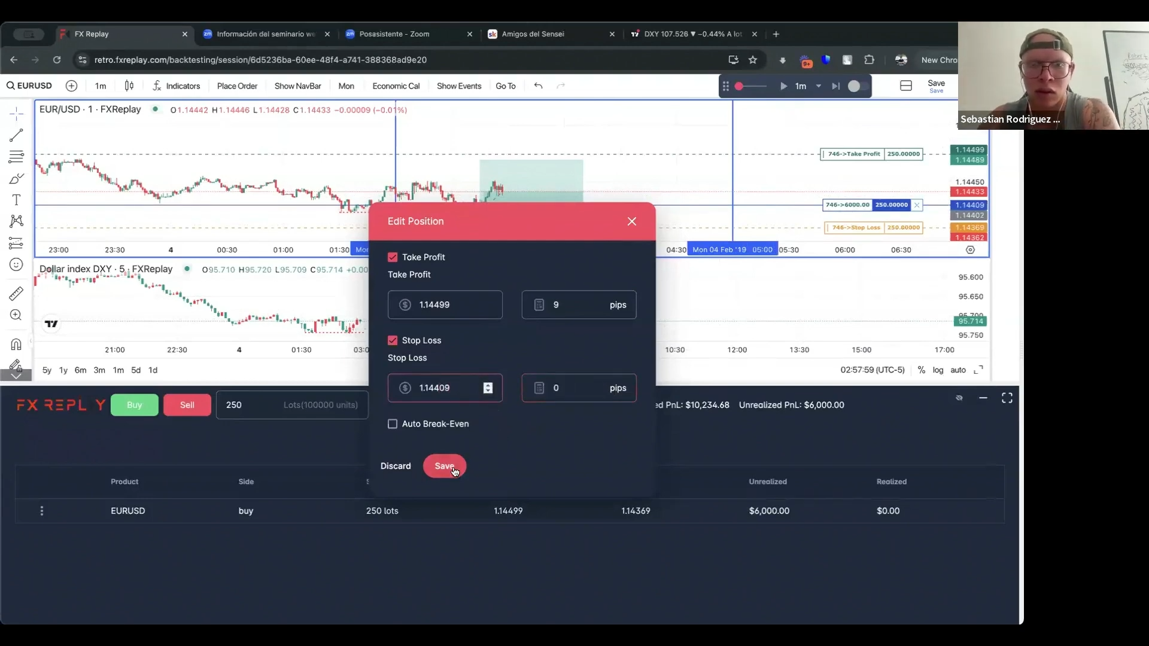Collapse the positions panel with minus icon
The image size is (1149, 646).
[x=983, y=398]
